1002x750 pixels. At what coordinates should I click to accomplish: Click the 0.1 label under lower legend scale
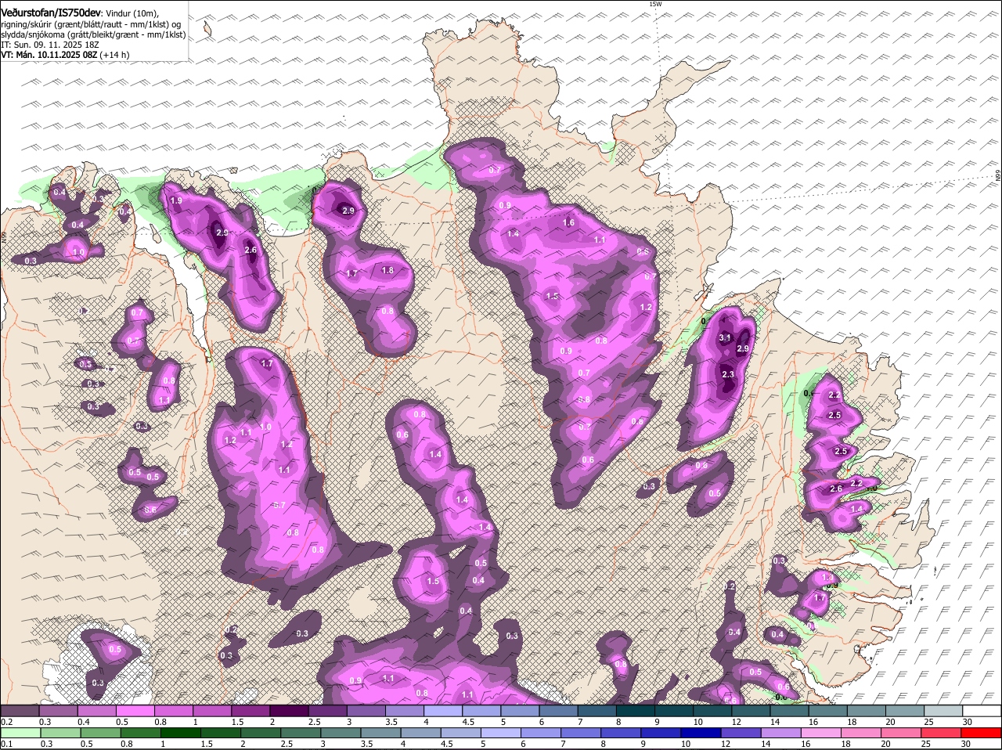[6, 744]
